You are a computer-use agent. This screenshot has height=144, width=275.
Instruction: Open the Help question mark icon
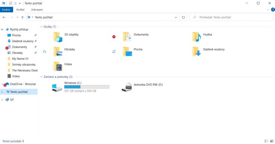[273, 10]
